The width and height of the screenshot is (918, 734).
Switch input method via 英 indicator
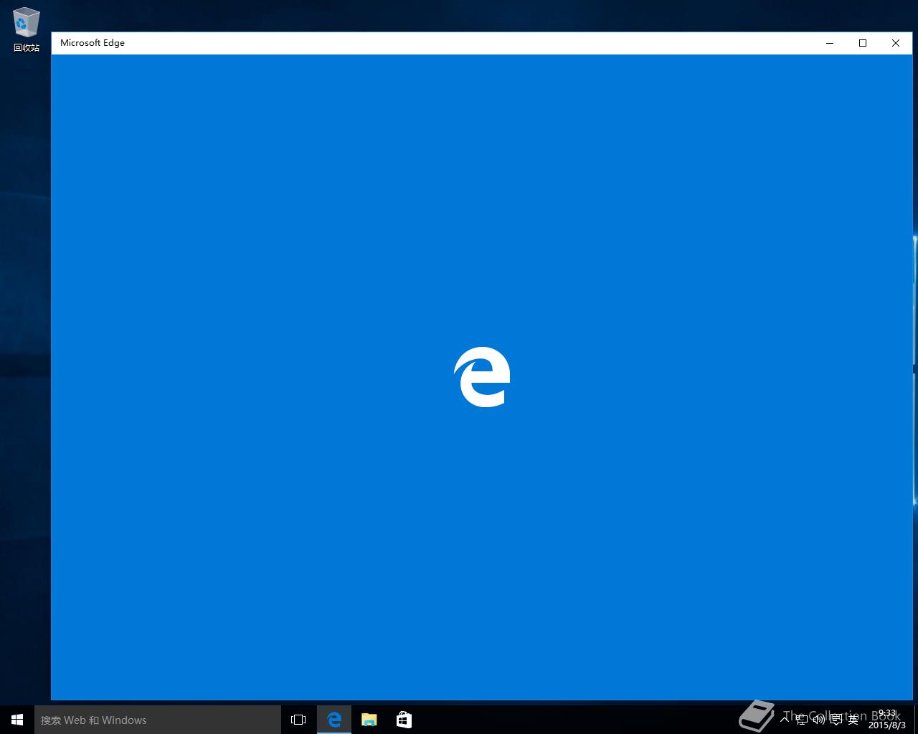[853, 720]
